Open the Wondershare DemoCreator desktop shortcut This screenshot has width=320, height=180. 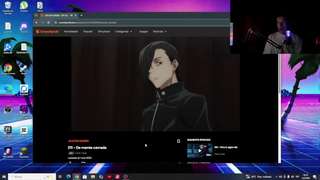click(x=24, y=112)
